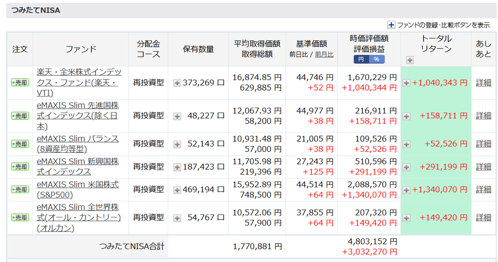Click the 売却 button for eMAXIS Slim 米国株式(S&P500)
The height and width of the screenshot is (262, 498).
click(x=20, y=189)
